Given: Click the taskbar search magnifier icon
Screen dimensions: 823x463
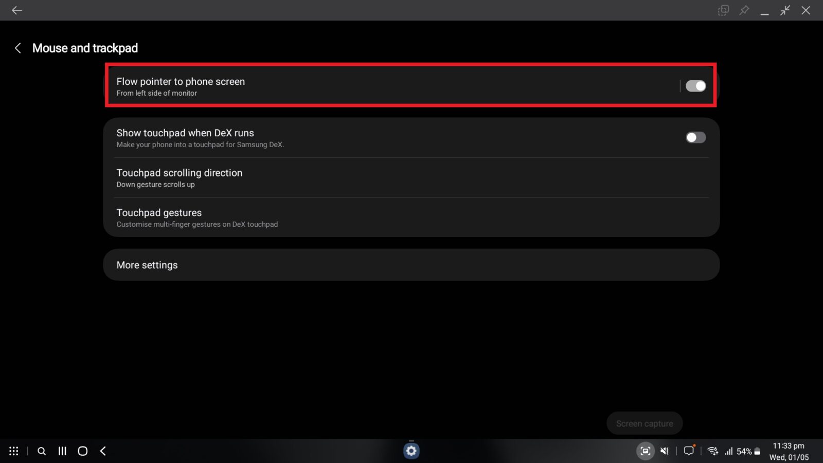Looking at the screenshot, I should click(42, 451).
